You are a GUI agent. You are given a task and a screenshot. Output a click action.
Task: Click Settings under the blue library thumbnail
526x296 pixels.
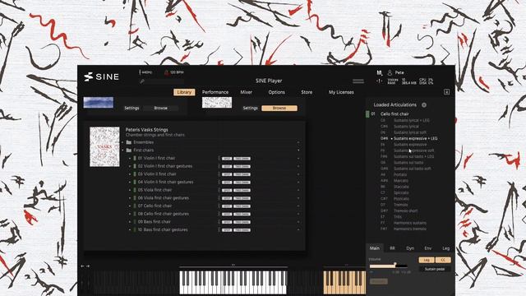click(131, 108)
